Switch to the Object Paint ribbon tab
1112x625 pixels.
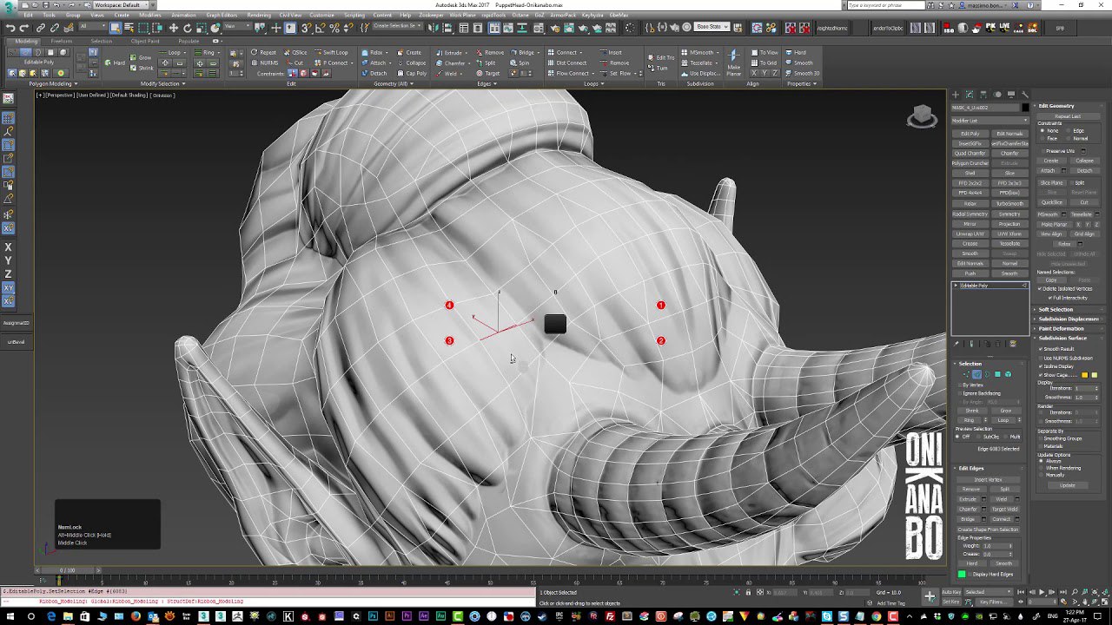[x=145, y=41]
